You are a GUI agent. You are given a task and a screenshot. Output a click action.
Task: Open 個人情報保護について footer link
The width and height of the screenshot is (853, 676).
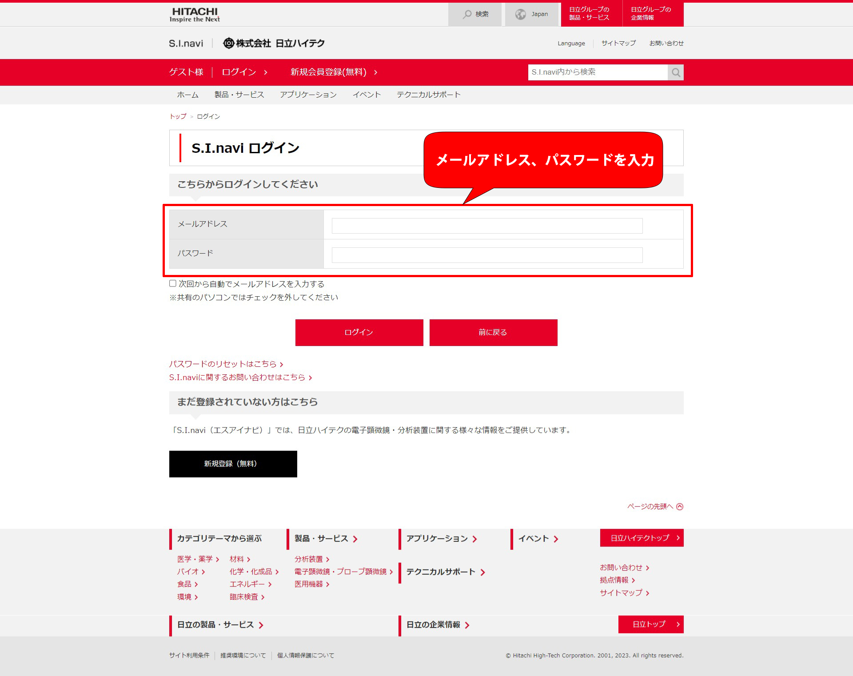tap(306, 656)
